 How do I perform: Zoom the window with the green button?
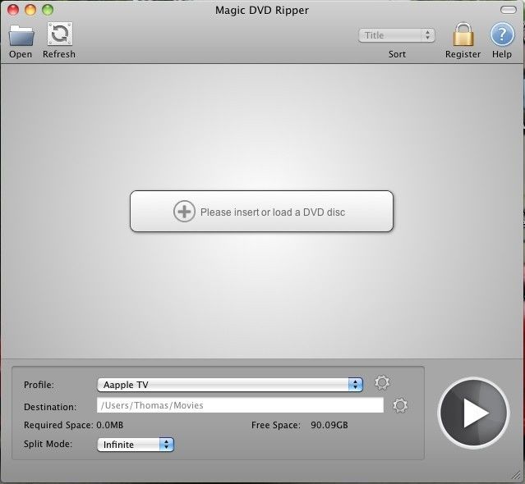pos(48,10)
